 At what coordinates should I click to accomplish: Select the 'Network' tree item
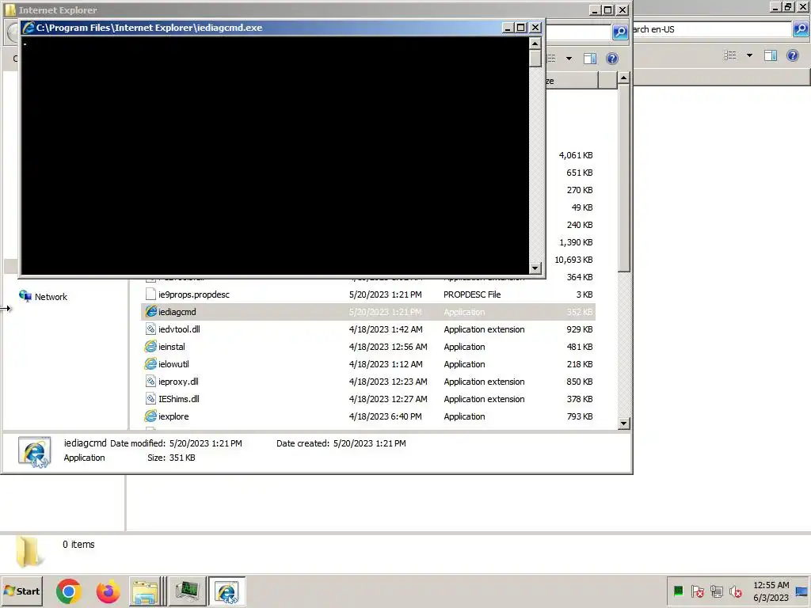51,297
